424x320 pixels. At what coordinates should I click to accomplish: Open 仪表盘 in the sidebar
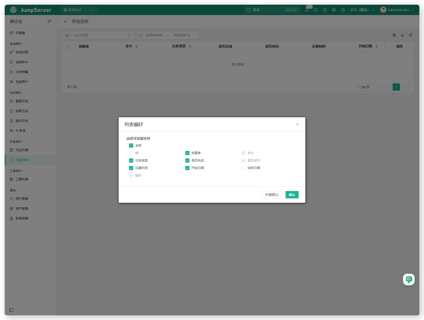(31, 33)
